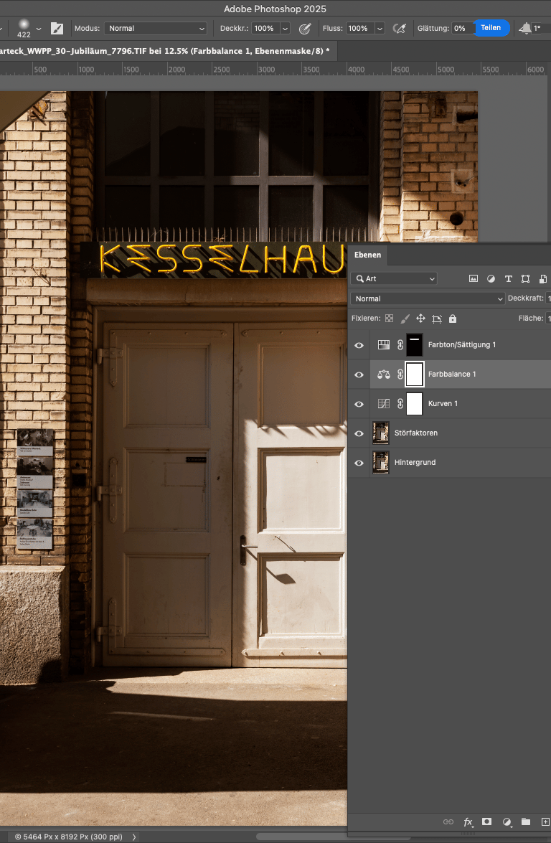
Task: Select the Kurven 1 layer name
Action: click(x=443, y=403)
